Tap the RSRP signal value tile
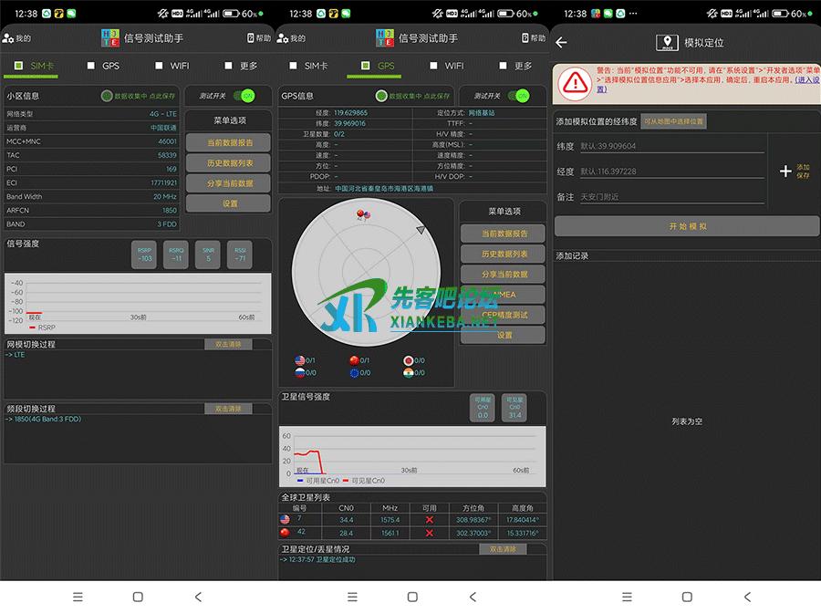The width and height of the screenshot is (821, 613). click(144, 255)
